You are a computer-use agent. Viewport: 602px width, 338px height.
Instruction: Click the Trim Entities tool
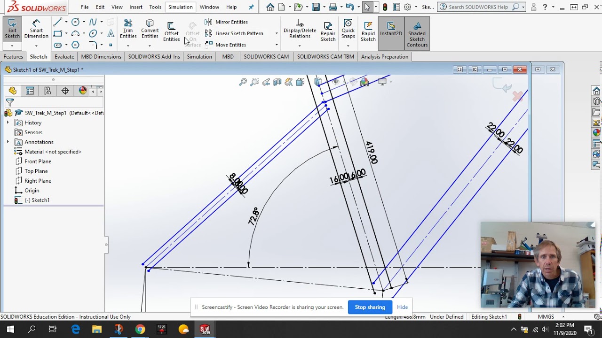coord(128,29)
